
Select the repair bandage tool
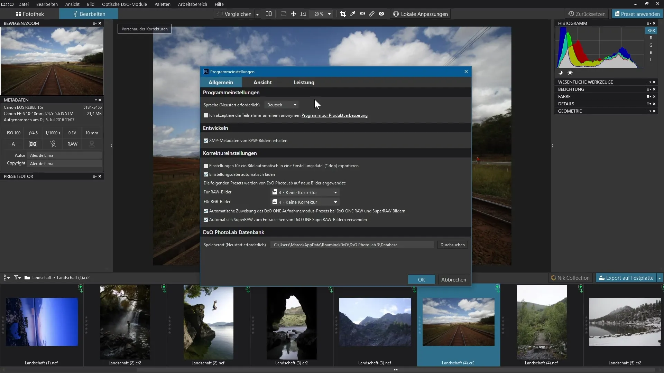click(x=372, y=14)
